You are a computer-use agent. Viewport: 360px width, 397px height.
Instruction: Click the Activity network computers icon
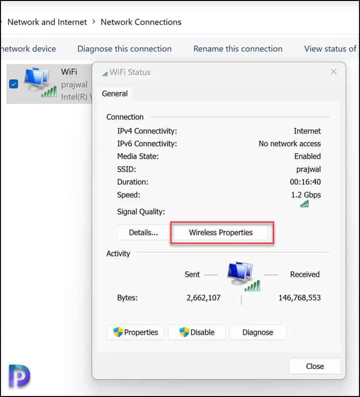pyautogui.click(x=243, y=276)
